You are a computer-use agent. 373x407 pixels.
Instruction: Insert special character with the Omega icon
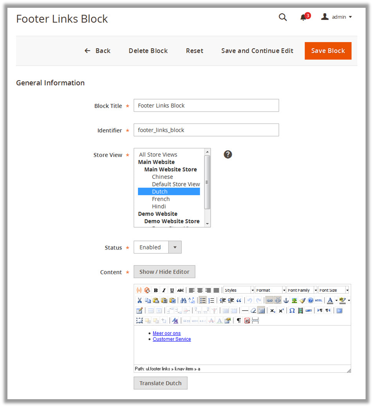[292, 311]
